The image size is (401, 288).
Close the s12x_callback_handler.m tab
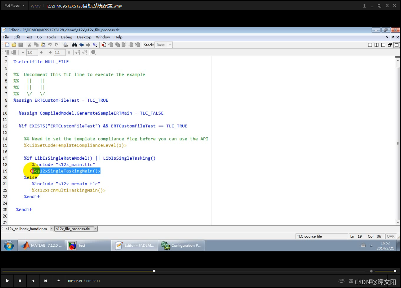(51, 229)
